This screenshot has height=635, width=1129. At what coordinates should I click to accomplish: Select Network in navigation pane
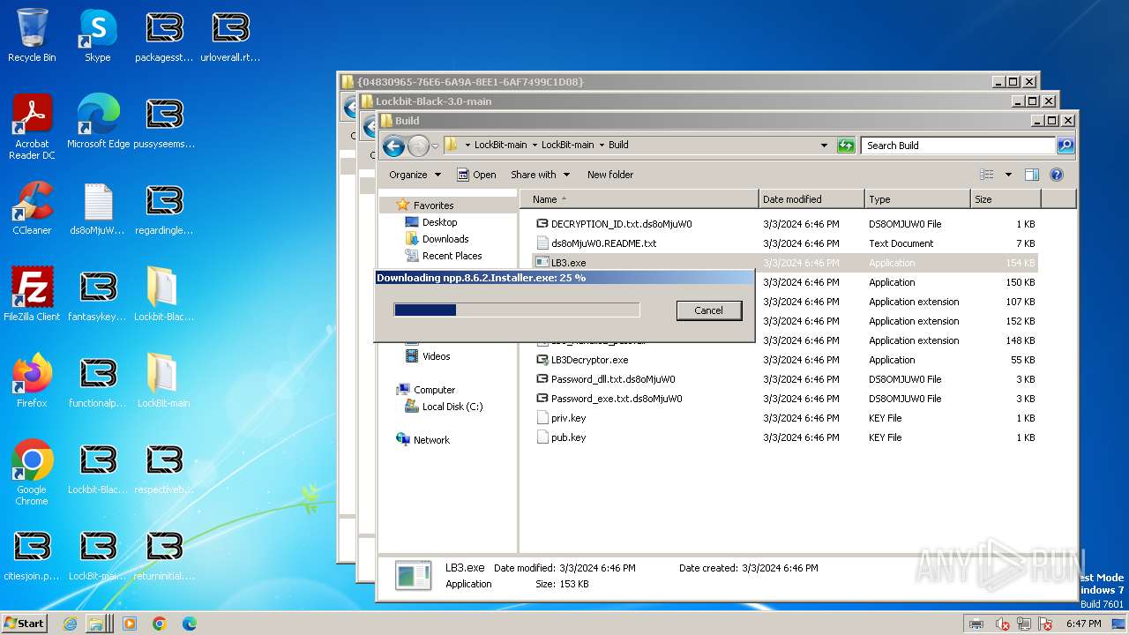[x=431, y=440]
